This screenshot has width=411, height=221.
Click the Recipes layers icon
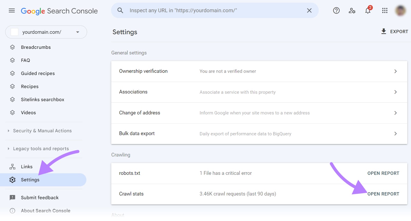click(x=12, y=87)
